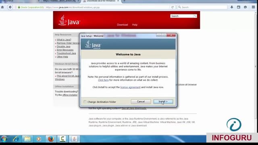Viewport: 258px width, 145px height.
Task: Open Disable Java link
Action: point(63,47)
